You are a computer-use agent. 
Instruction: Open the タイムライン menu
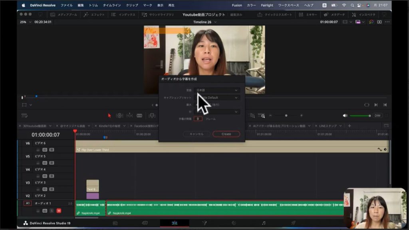(112, 5)
